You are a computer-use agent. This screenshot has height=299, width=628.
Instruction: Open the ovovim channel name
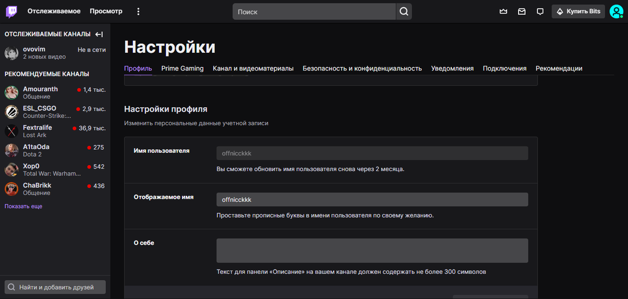coord(34,49)
